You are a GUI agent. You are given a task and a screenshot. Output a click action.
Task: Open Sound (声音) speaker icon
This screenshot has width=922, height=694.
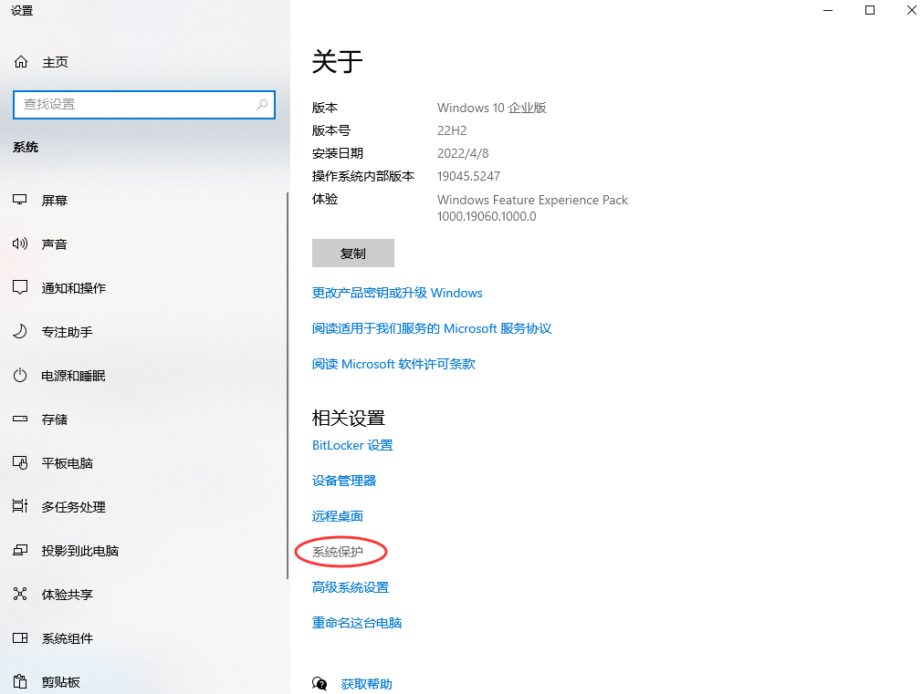pyautogui.click(x=21, y=244)
